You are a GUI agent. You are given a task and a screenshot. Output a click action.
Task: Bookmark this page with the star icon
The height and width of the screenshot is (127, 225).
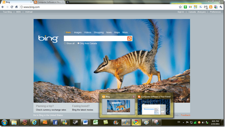point(180,7)
